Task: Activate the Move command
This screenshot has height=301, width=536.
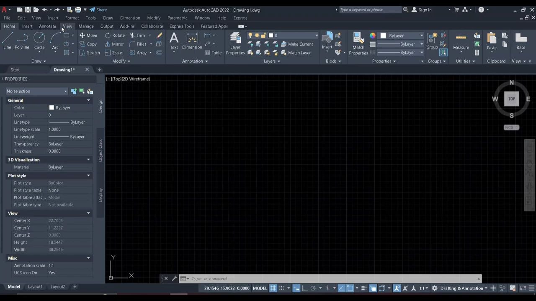Action: pos(88,36)
